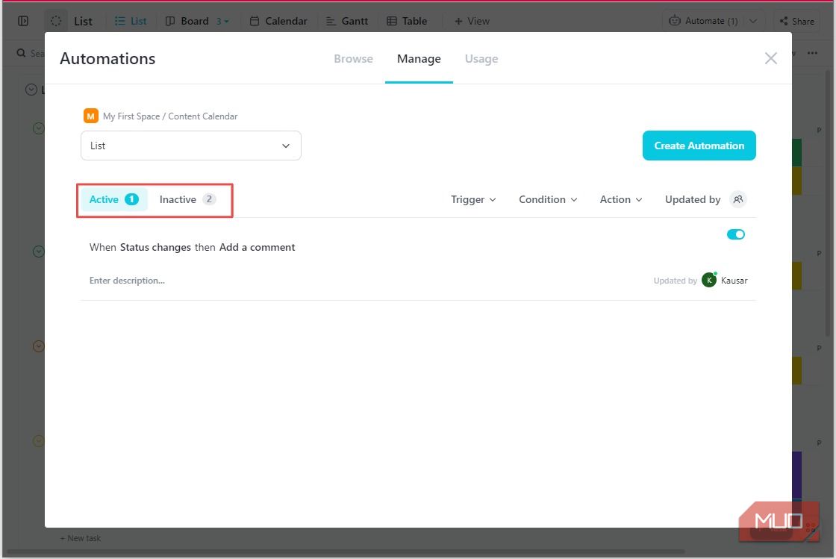
Task: Close the Automations dialog with X icon
Action: [x=770, y=58]
